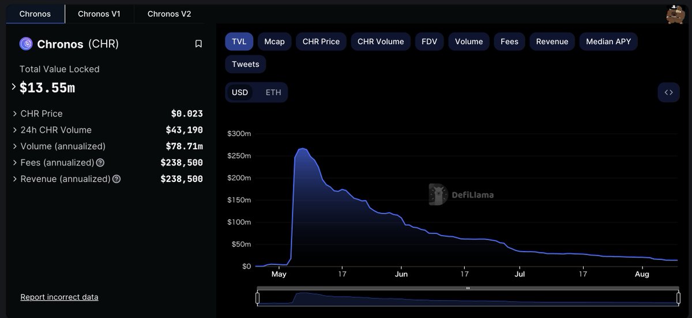Image resolution: width=692 pixels, height=318 pixels.
Task: Select the Chronos V1 tab
Action: pos(99,14)
